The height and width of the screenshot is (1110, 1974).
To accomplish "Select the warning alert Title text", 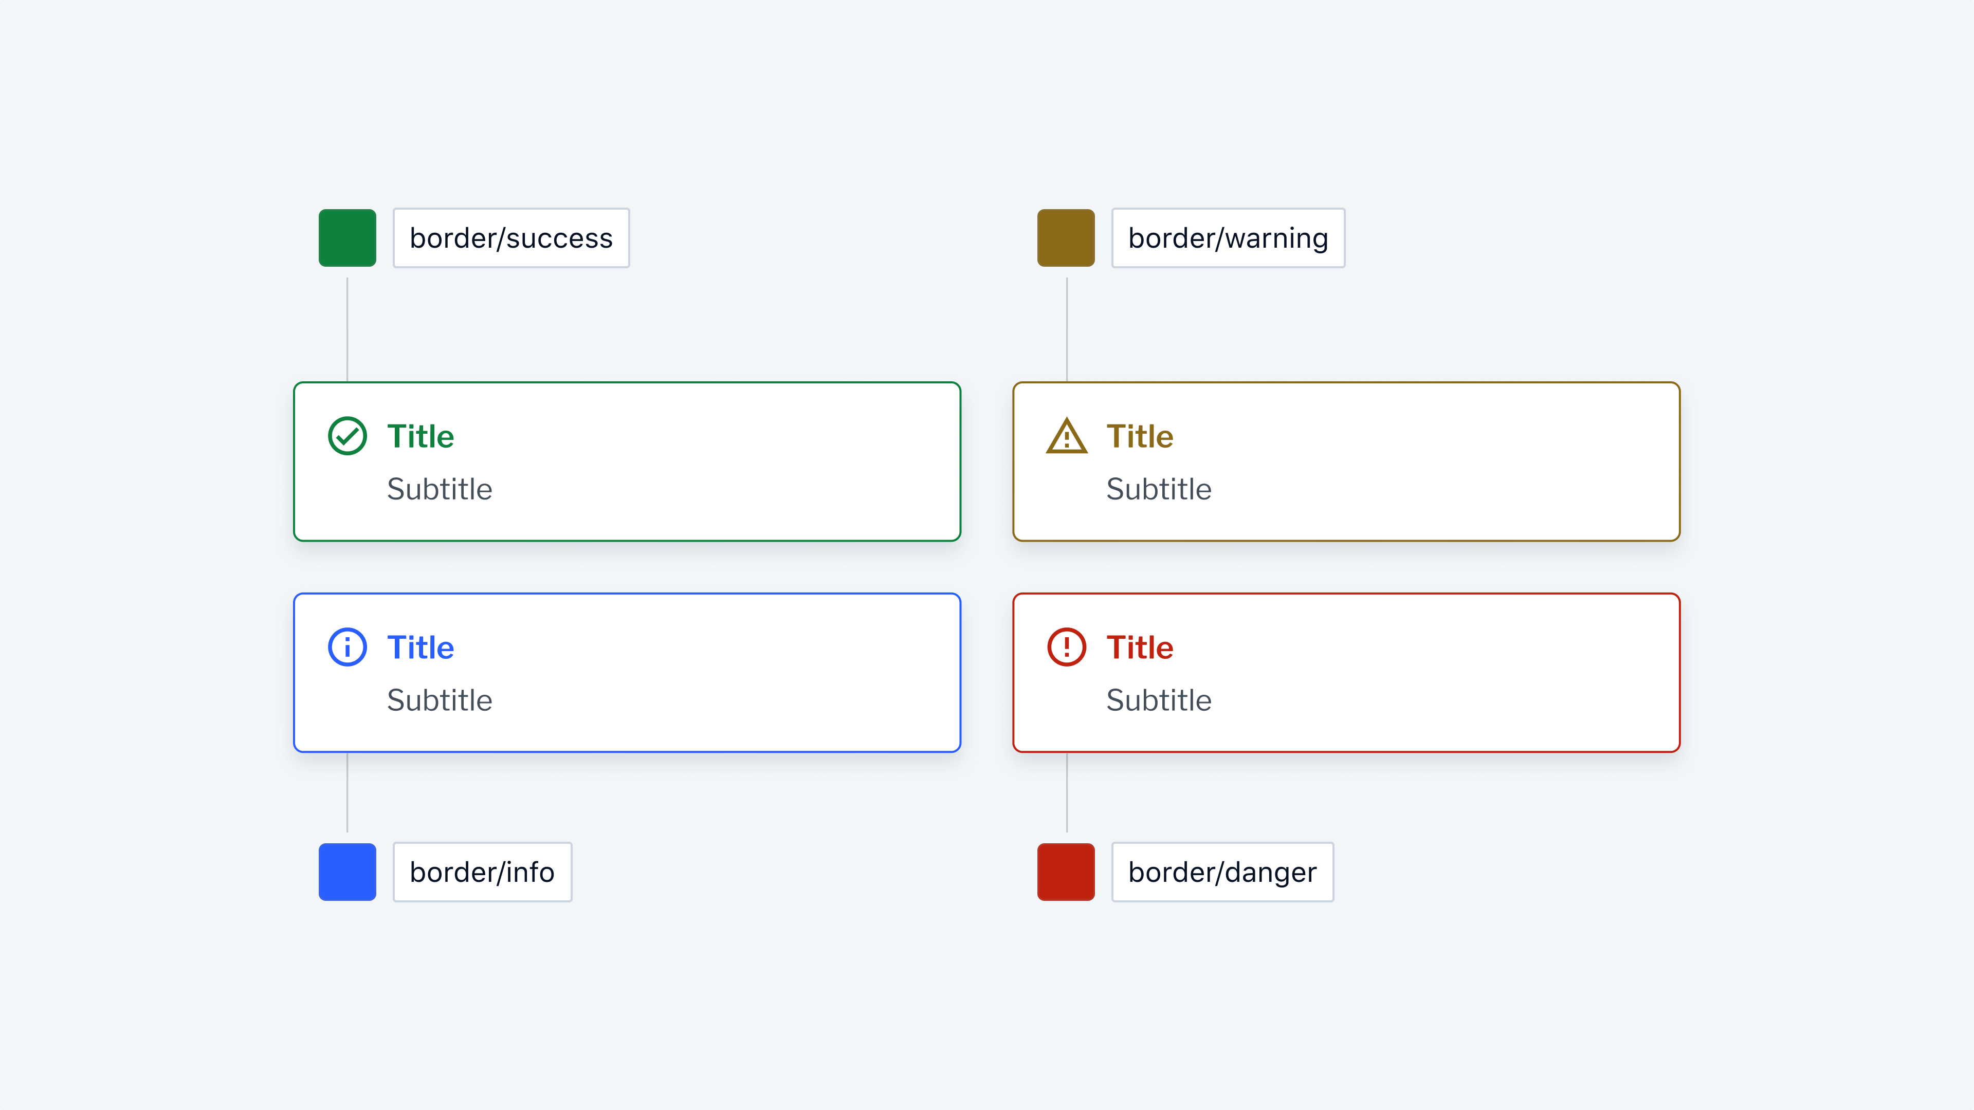I will click(1140, 436).
